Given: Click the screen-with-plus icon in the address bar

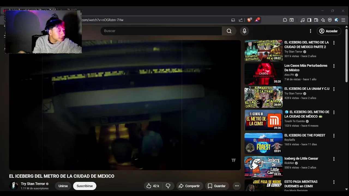Looking at the screenshot, I should [x=233, y=20].
